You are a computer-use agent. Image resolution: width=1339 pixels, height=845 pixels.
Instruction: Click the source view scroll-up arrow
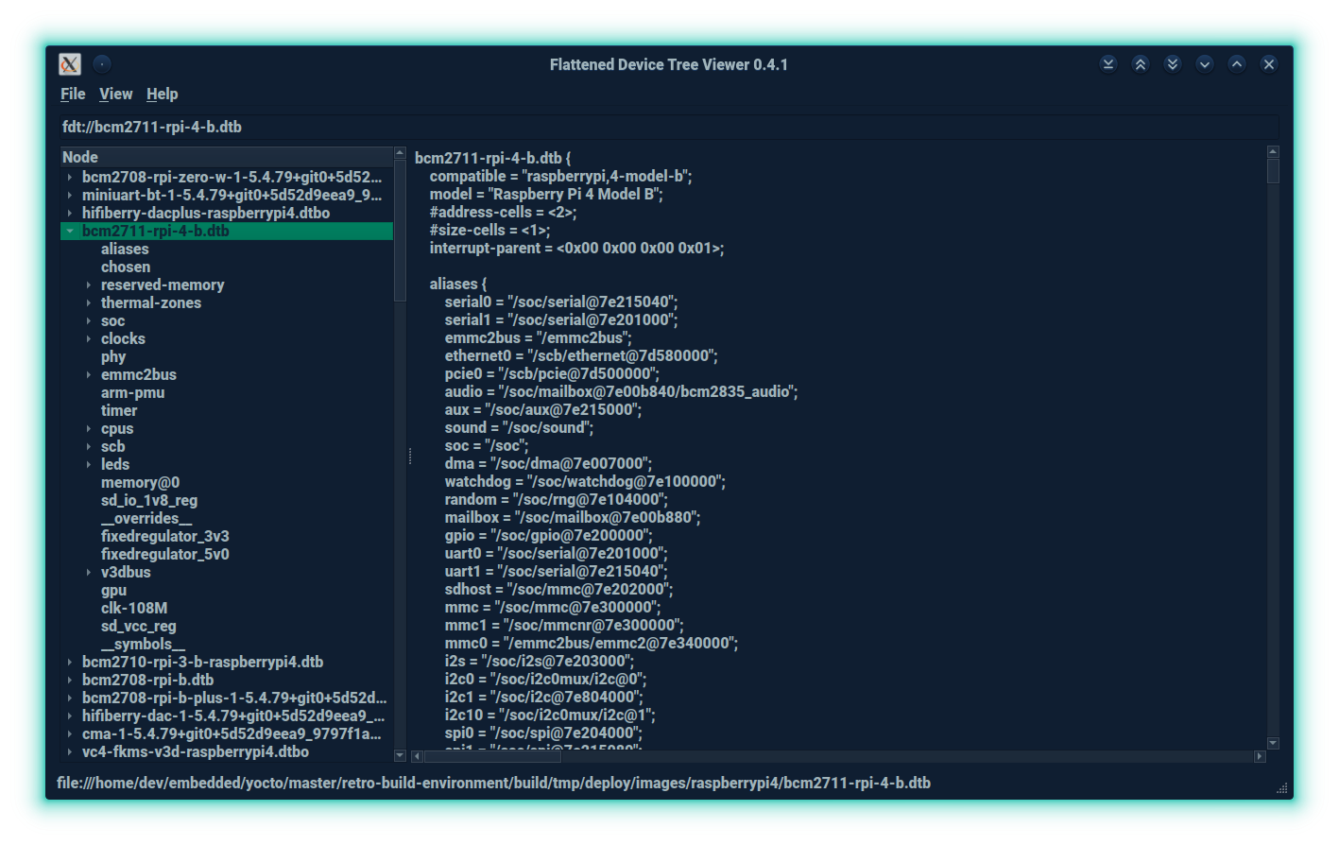pyautogui.click(x=1273, y=151)
